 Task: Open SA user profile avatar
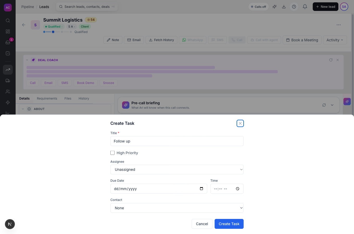344,7
